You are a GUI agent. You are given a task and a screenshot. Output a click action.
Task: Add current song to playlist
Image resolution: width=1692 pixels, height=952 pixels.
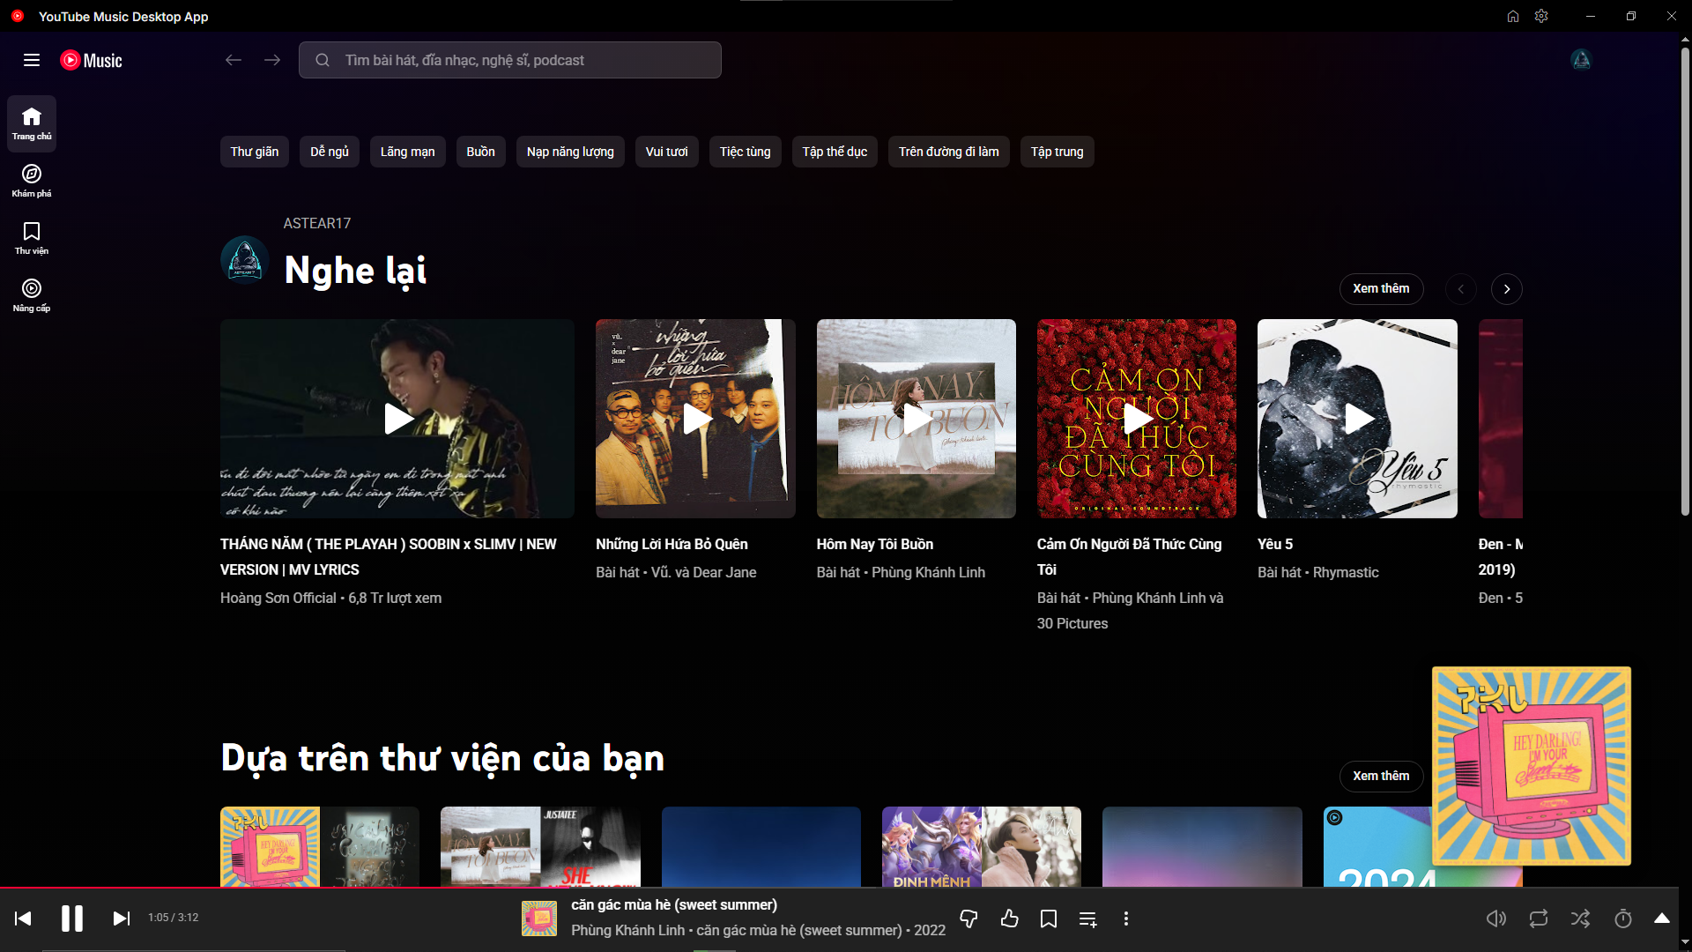[x=1088, y=919]
